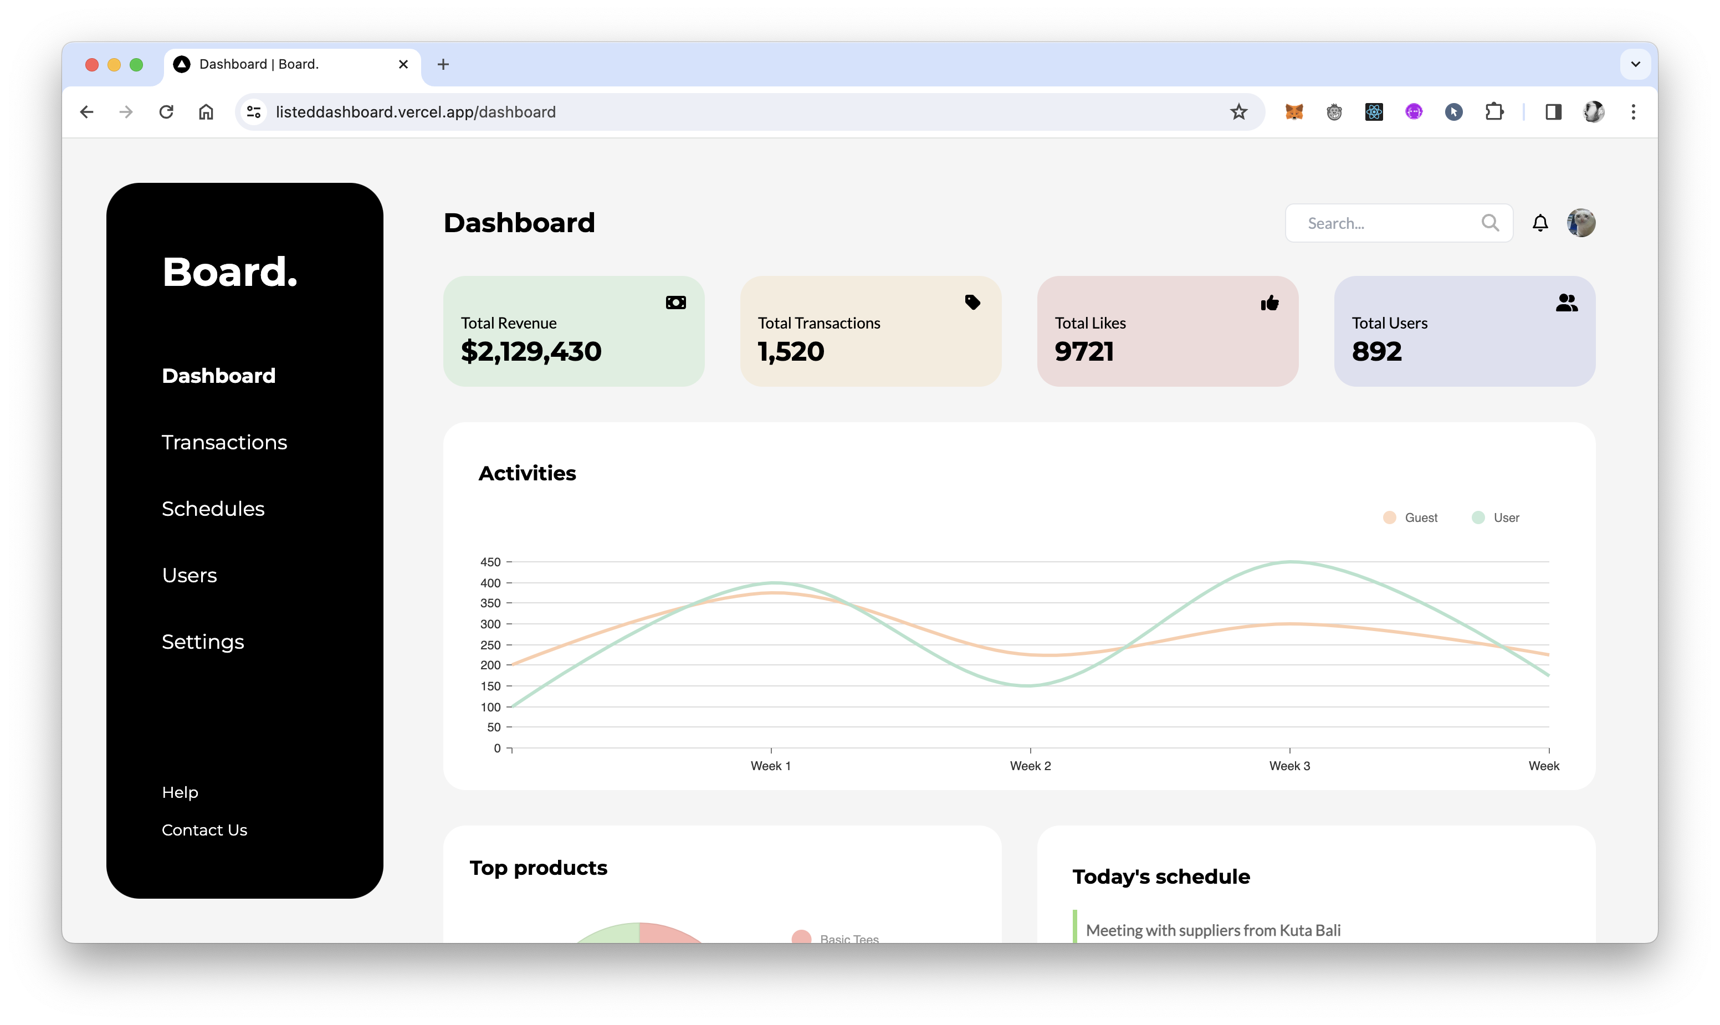Click the Total Revenue money icon

(x=676, y=303)
